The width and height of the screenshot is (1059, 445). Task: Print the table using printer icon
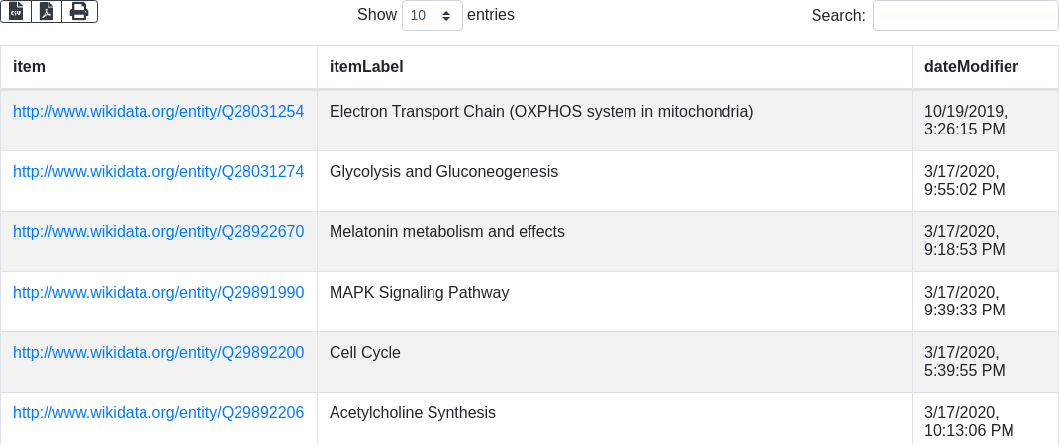point(80,12)
